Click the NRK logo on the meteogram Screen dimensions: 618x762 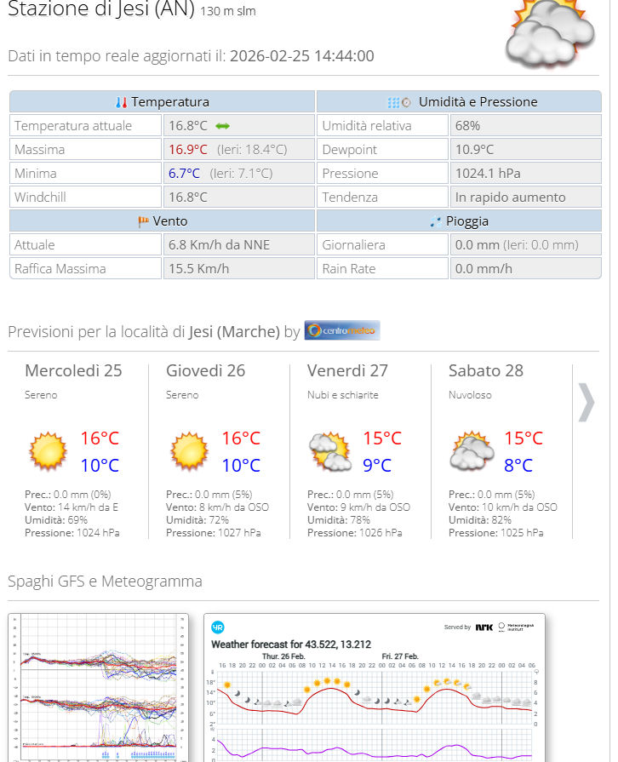coord(484,627)
